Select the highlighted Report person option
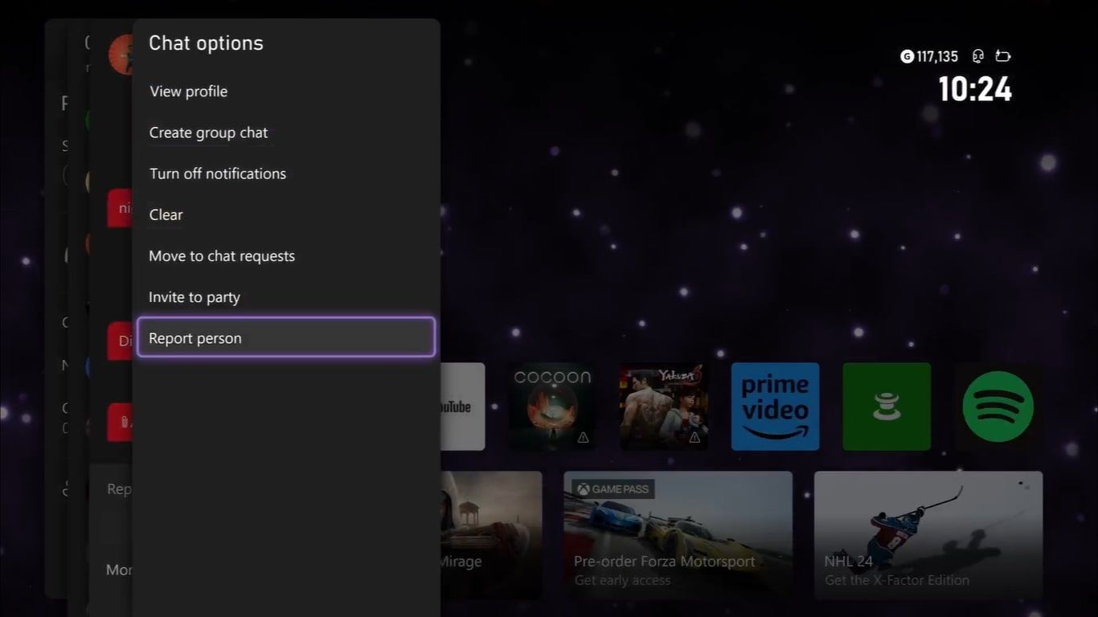The width and height of the screenshot is (1098, 617). [285, 338]
